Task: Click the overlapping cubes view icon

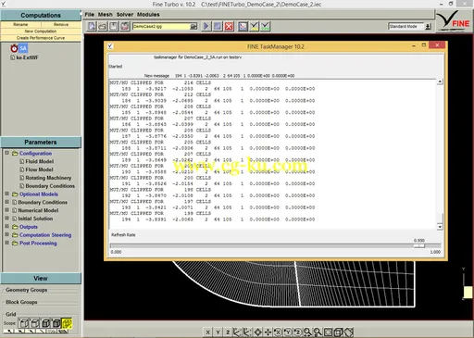Action: [338, 332]
